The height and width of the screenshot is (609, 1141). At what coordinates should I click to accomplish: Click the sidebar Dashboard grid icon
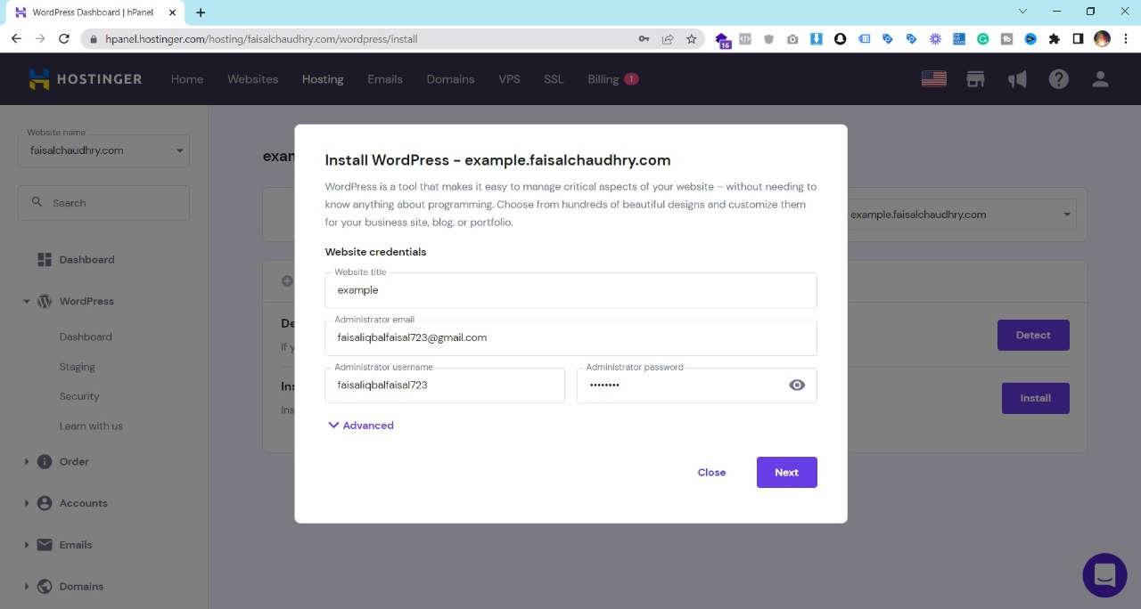[x=45, y=260]
